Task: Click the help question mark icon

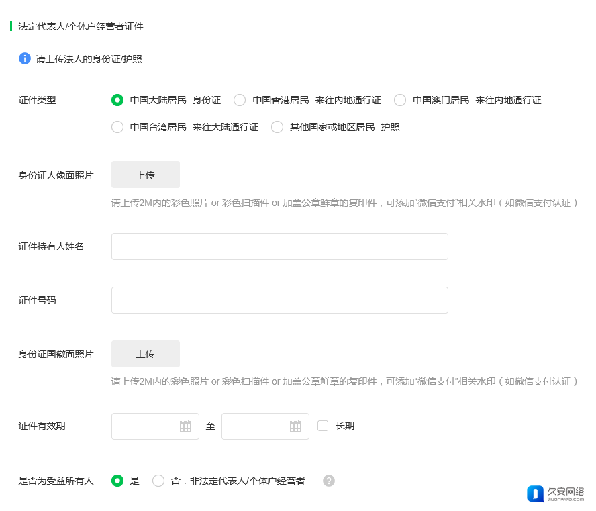Action: point(329,481)
